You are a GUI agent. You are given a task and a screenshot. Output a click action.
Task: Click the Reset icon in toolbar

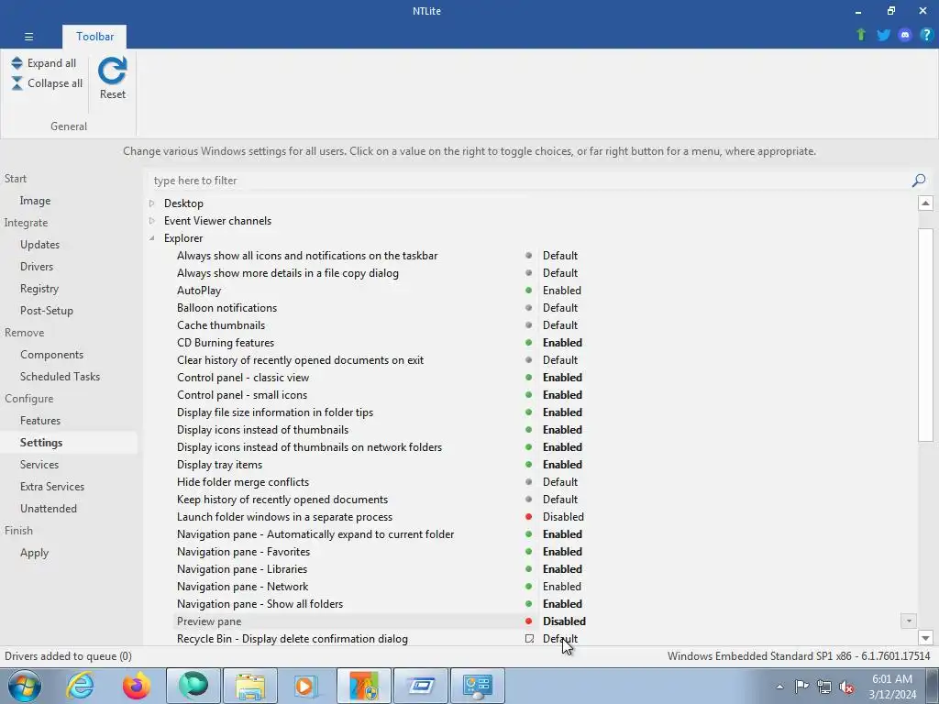[113, 71]
